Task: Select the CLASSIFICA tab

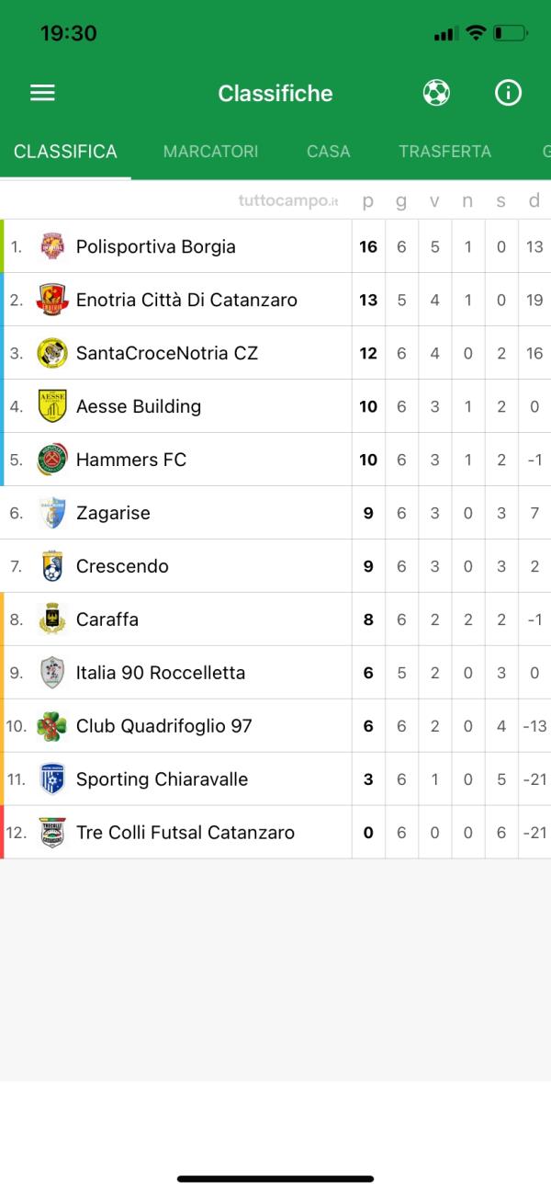Action: point(64,151)
